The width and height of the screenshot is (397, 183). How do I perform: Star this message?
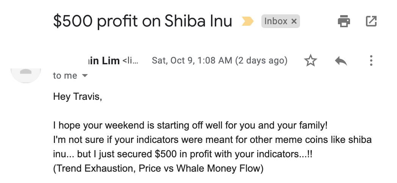310,60
